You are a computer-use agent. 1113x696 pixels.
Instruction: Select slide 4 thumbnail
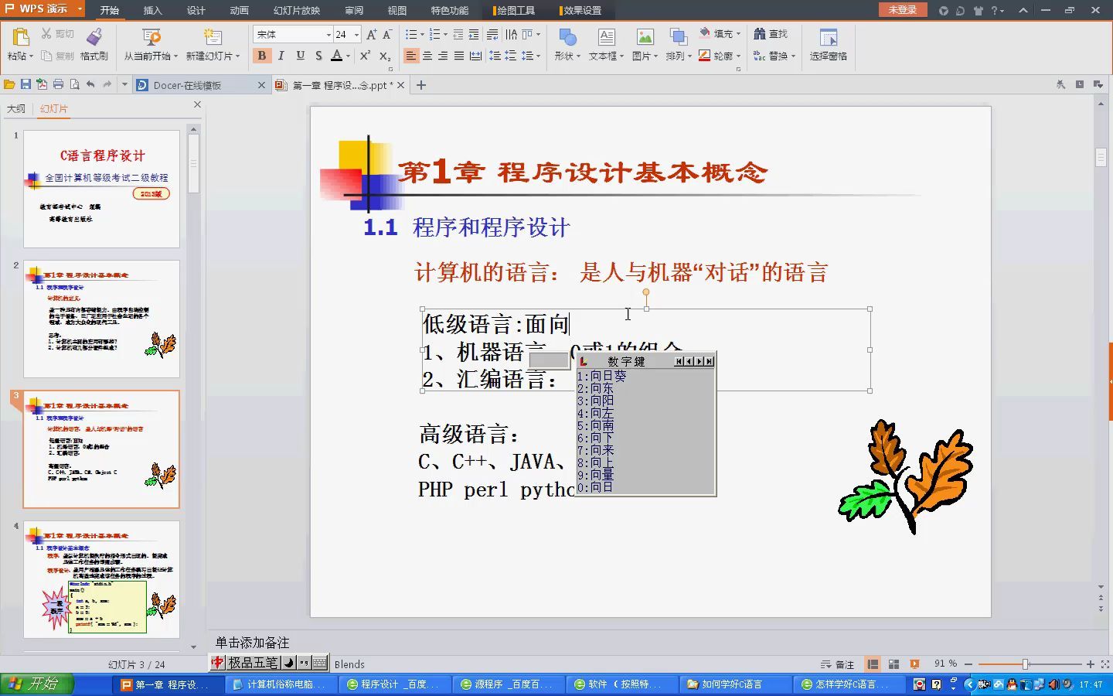point(101,579)
